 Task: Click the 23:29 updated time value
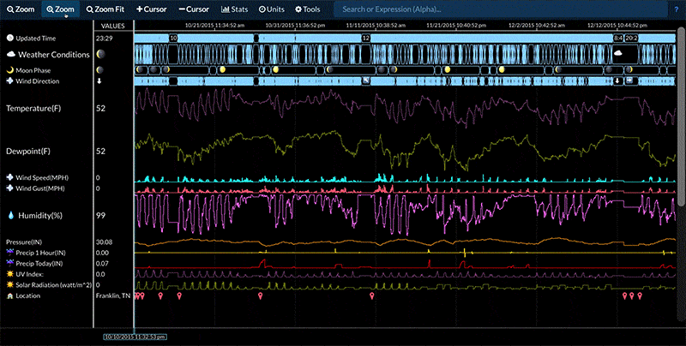pos(104,38)
